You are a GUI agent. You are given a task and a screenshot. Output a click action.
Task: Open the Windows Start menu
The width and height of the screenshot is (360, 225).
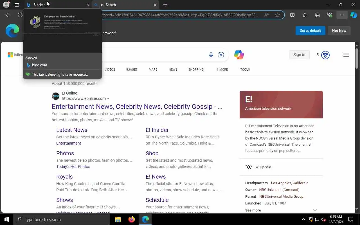coord(7,219)
